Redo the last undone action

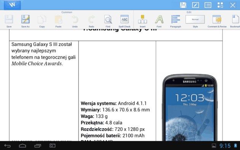point(91,21)
